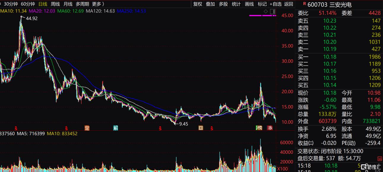
Task: Click the MA60: 12.69 indicator label
Action: click(70, 11)
